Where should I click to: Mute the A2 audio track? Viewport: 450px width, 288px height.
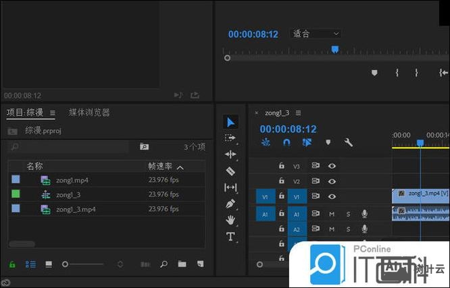pyautogui.click(x=332, y=229)
